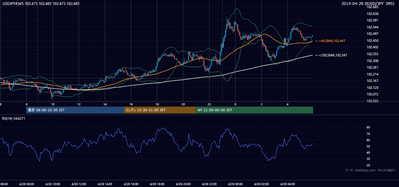Click the 4/28 12:00 date label
This screenshot has width=399, height=187.
pyautogui.click(x=78, y=184)
